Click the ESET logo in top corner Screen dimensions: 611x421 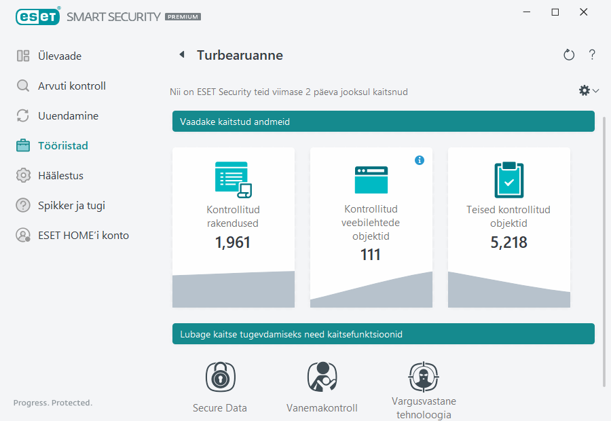[37, 16]
